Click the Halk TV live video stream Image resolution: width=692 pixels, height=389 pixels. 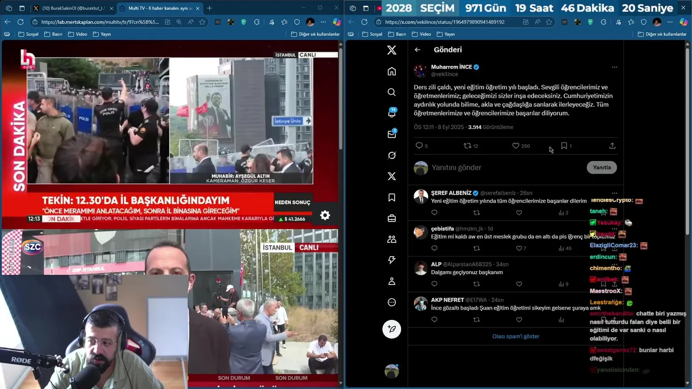point(170,134)
